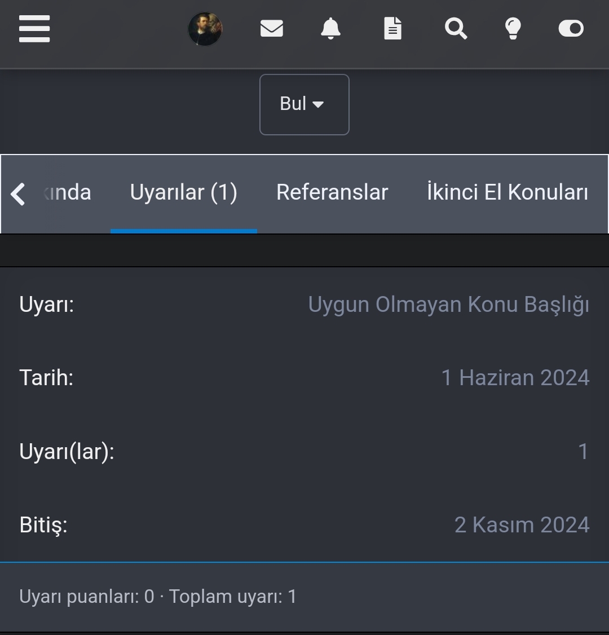Open the İkinci El Konuları tab
The height and width of the screenshot is (635, 609).
click(507, 193)
